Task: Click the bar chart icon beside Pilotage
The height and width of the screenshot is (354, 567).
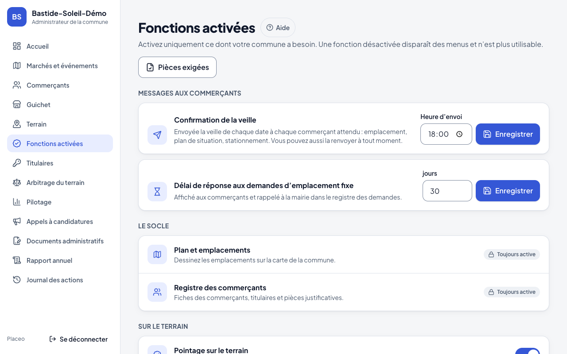Action: point(17,202)
